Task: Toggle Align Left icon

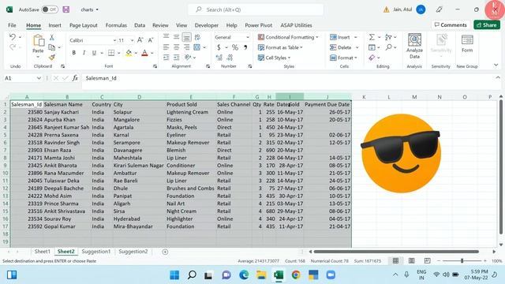Action: [166, 47]
